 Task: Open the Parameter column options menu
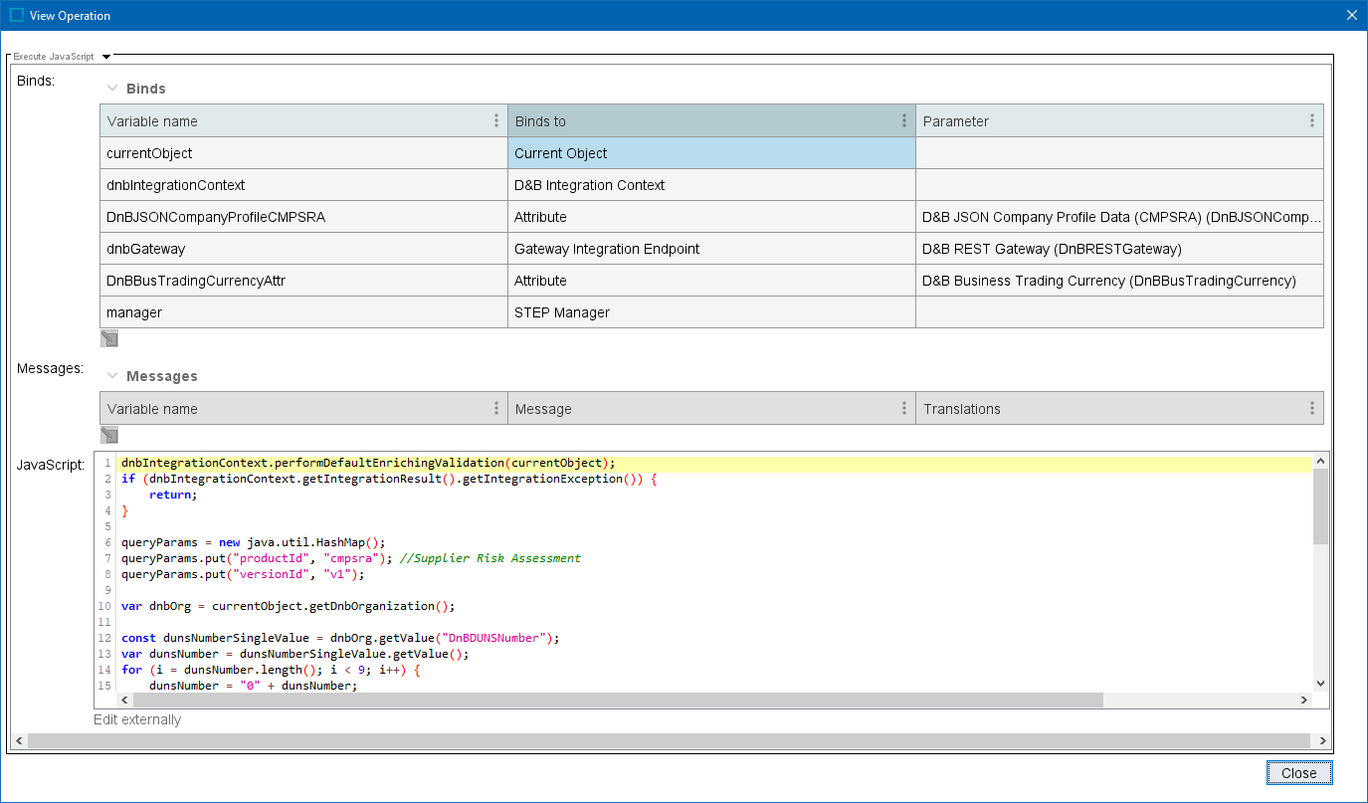[1311, 120]
